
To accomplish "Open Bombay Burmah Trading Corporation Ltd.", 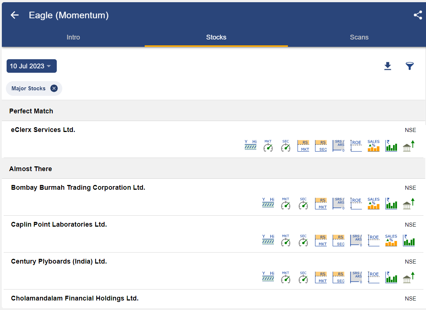I will [x=78, y=188].
